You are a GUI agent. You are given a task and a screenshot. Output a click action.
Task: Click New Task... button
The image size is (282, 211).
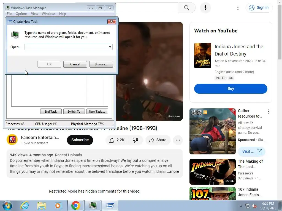(97, 112)
